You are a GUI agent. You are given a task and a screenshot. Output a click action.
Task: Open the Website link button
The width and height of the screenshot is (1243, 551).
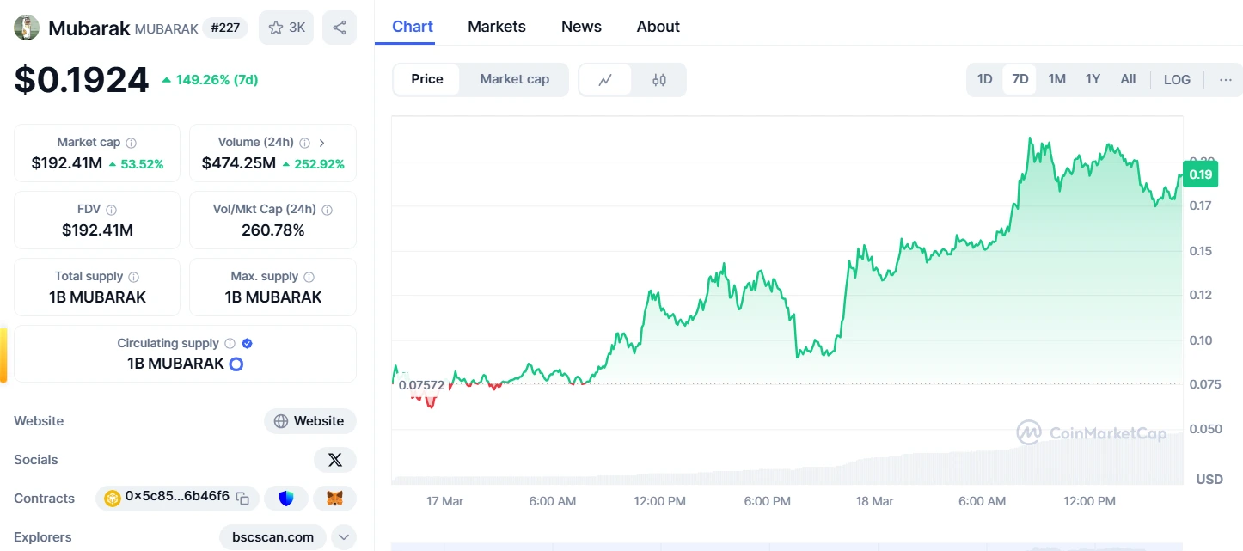[310, 421]
